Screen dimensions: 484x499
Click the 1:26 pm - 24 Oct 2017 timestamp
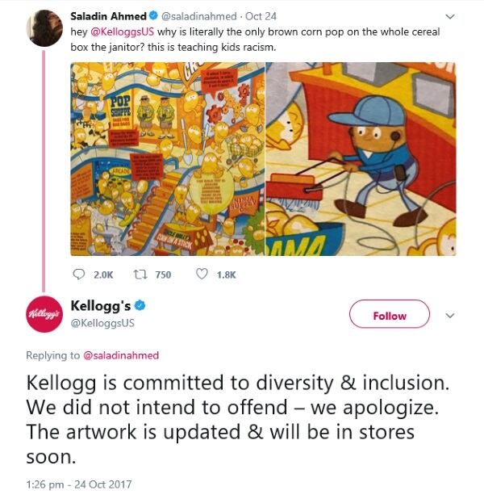[x=78, y=484]
